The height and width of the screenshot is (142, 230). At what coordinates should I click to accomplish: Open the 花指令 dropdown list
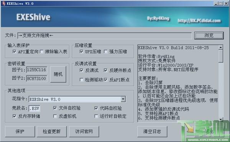(x=123, y=99)
